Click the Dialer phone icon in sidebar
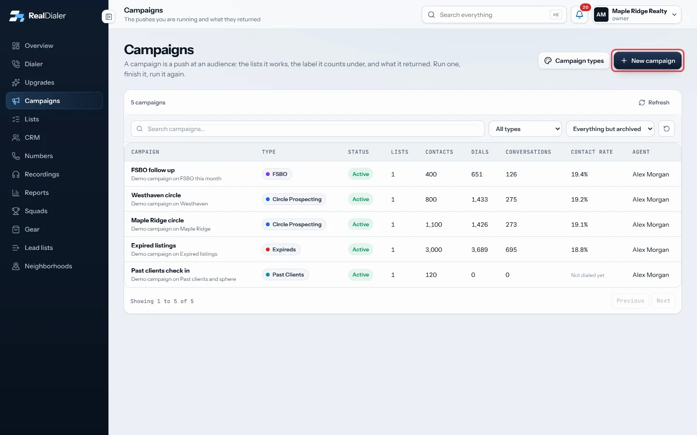This screenshot has height=435, width=697. 16,64
